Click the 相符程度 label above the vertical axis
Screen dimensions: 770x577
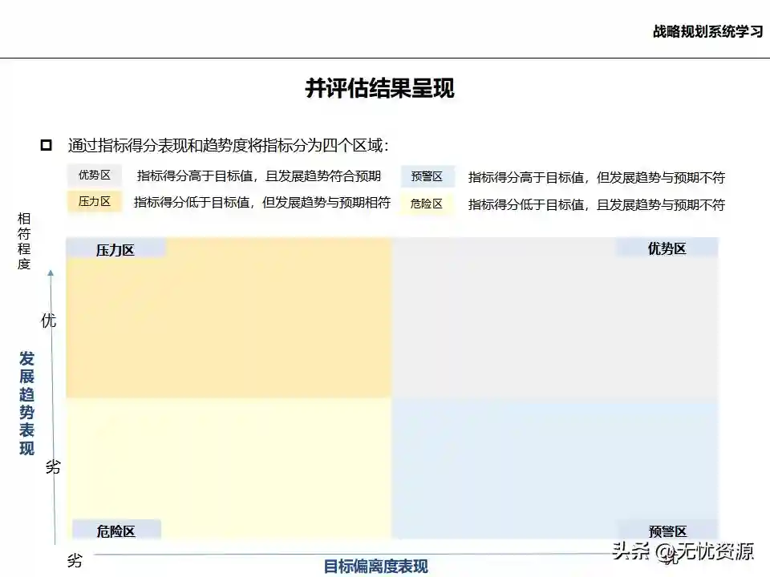tap(24, 240)
